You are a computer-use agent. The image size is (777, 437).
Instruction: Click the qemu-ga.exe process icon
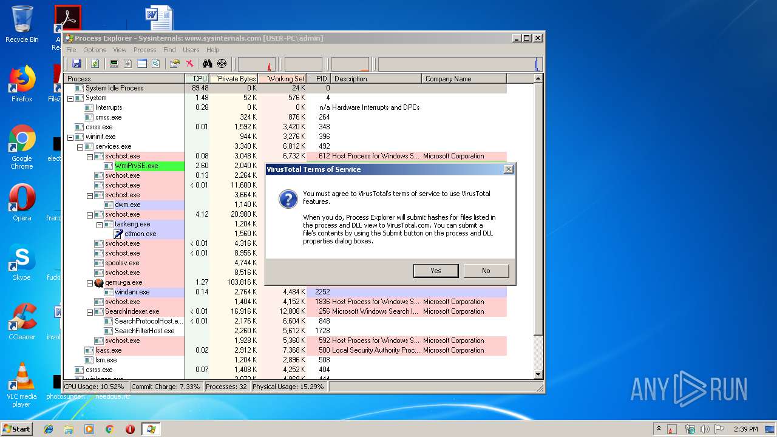click(x=99, y=282)
